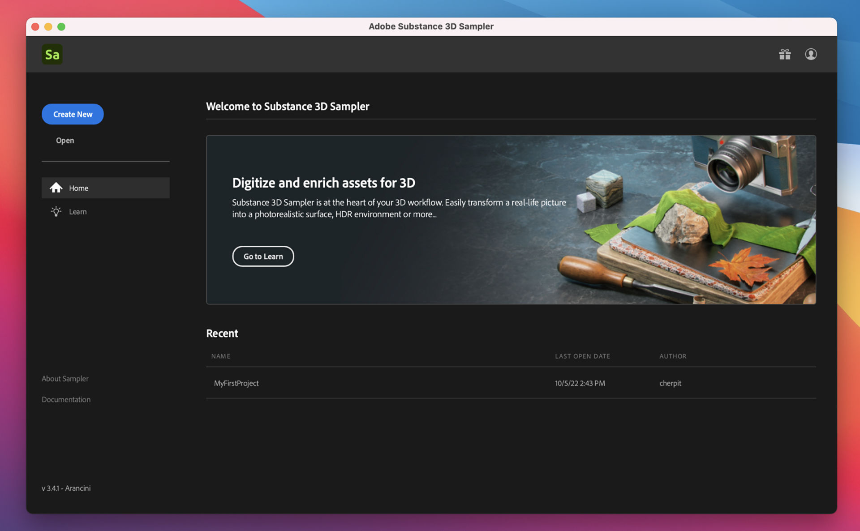Click the author cherpit entry
This screenshot has height=531, width=860.
tap(671, 383)
